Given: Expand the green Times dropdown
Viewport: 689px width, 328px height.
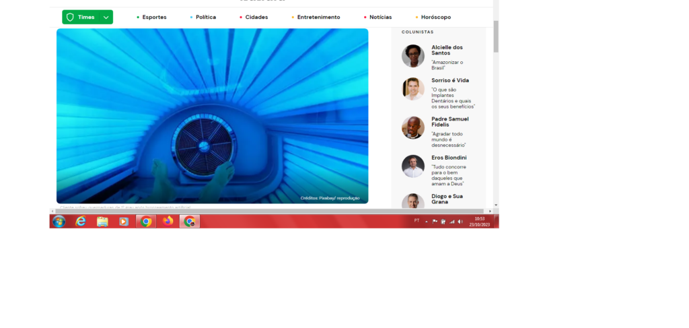Looking at the screenshot, I should click(106, 17).
